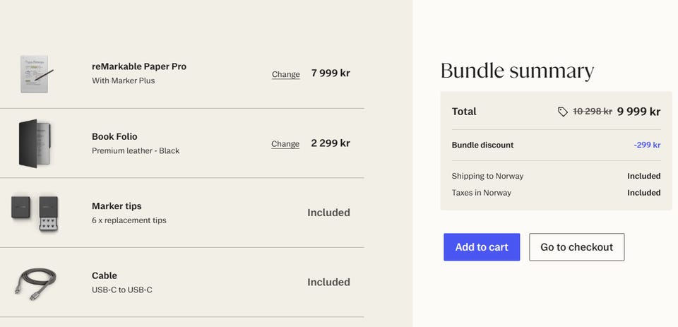Click the reMarkable Paper Pro title

(x=139, y=66)
